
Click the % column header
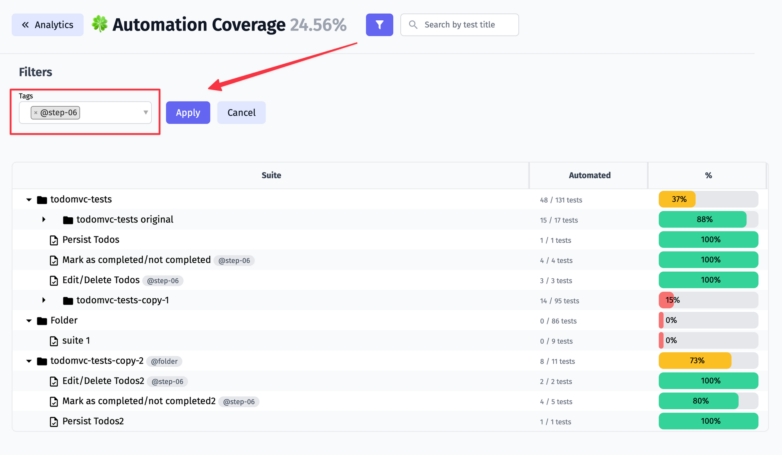coord(708,176)
